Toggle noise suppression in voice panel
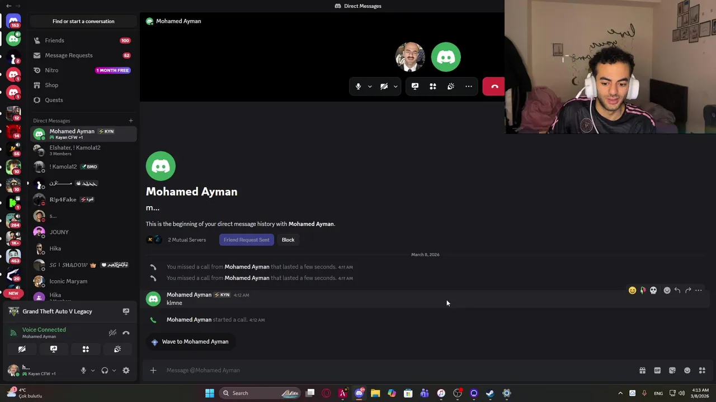Screen dimensions: 716x402 (x=113, y=333)
